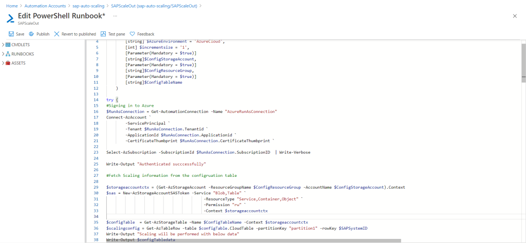Click '-ResourceType "Service,Container,Object"' line
Image resolution: width=526 pixels, height=243 pixels.
pyautogui.click(x=253, y=199)
